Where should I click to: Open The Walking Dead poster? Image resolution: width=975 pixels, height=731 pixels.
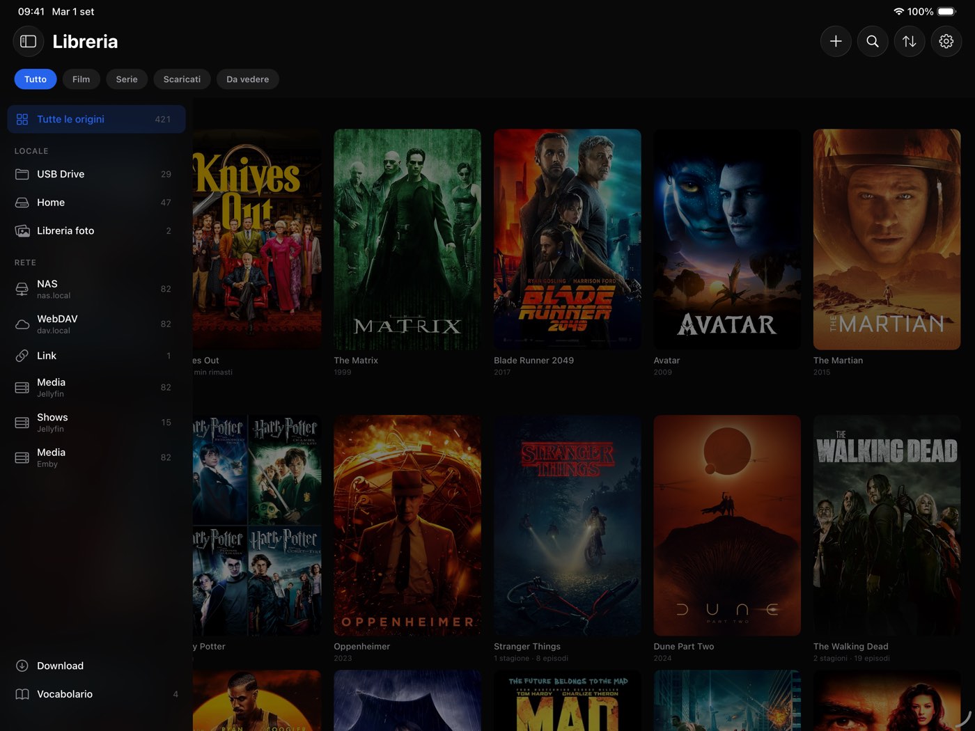[x=887, y=526]
